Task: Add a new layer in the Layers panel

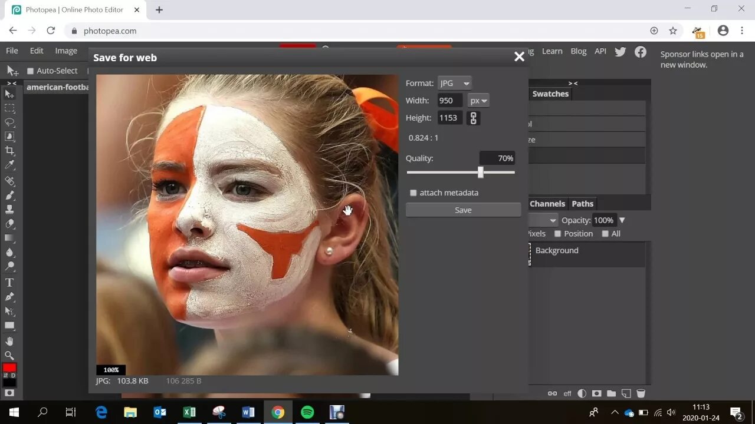Action: (626, 393)
